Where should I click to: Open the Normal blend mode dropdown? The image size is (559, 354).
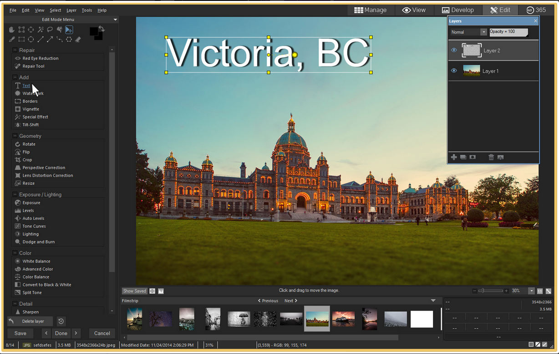point(469,32)
